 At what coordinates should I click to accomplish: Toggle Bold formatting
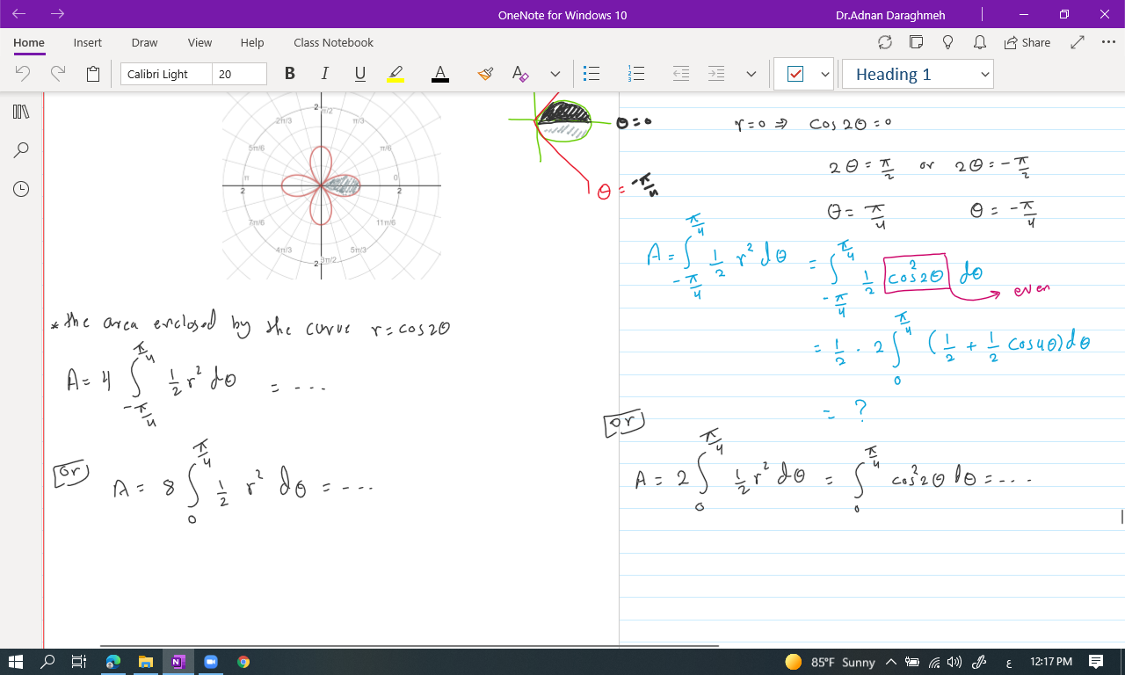289,74
